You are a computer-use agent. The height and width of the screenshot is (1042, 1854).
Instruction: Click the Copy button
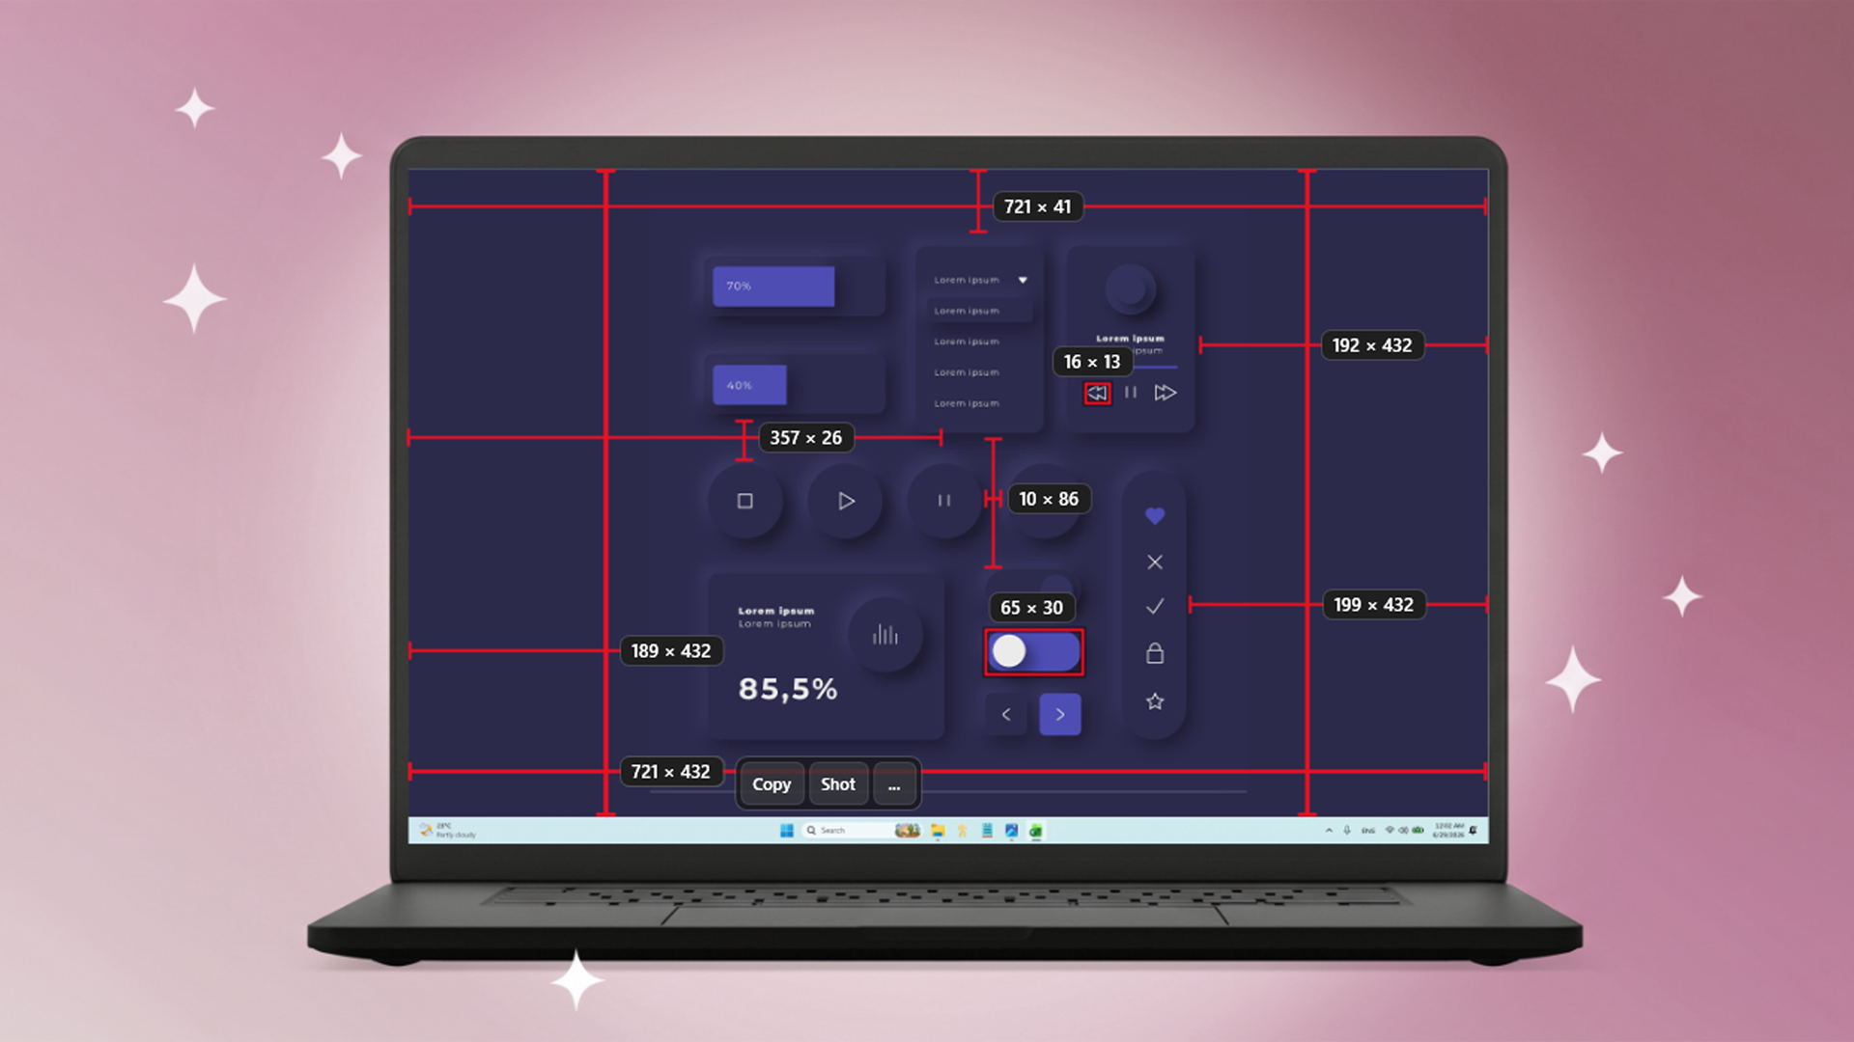772,784
